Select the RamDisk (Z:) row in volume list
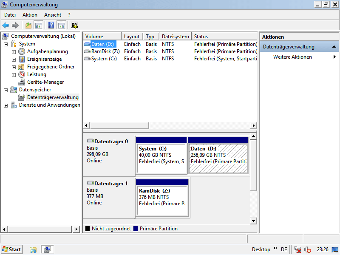 170,51
